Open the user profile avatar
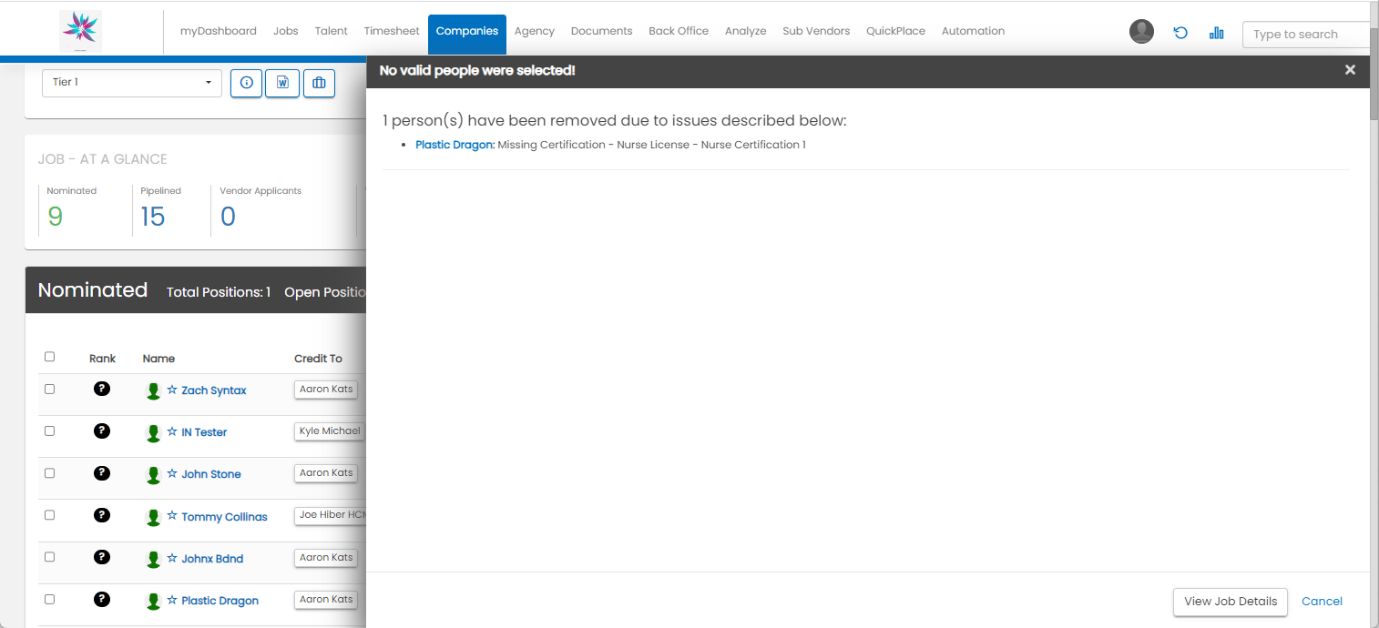This screenshot has height=628, width=1379. 1141,32
